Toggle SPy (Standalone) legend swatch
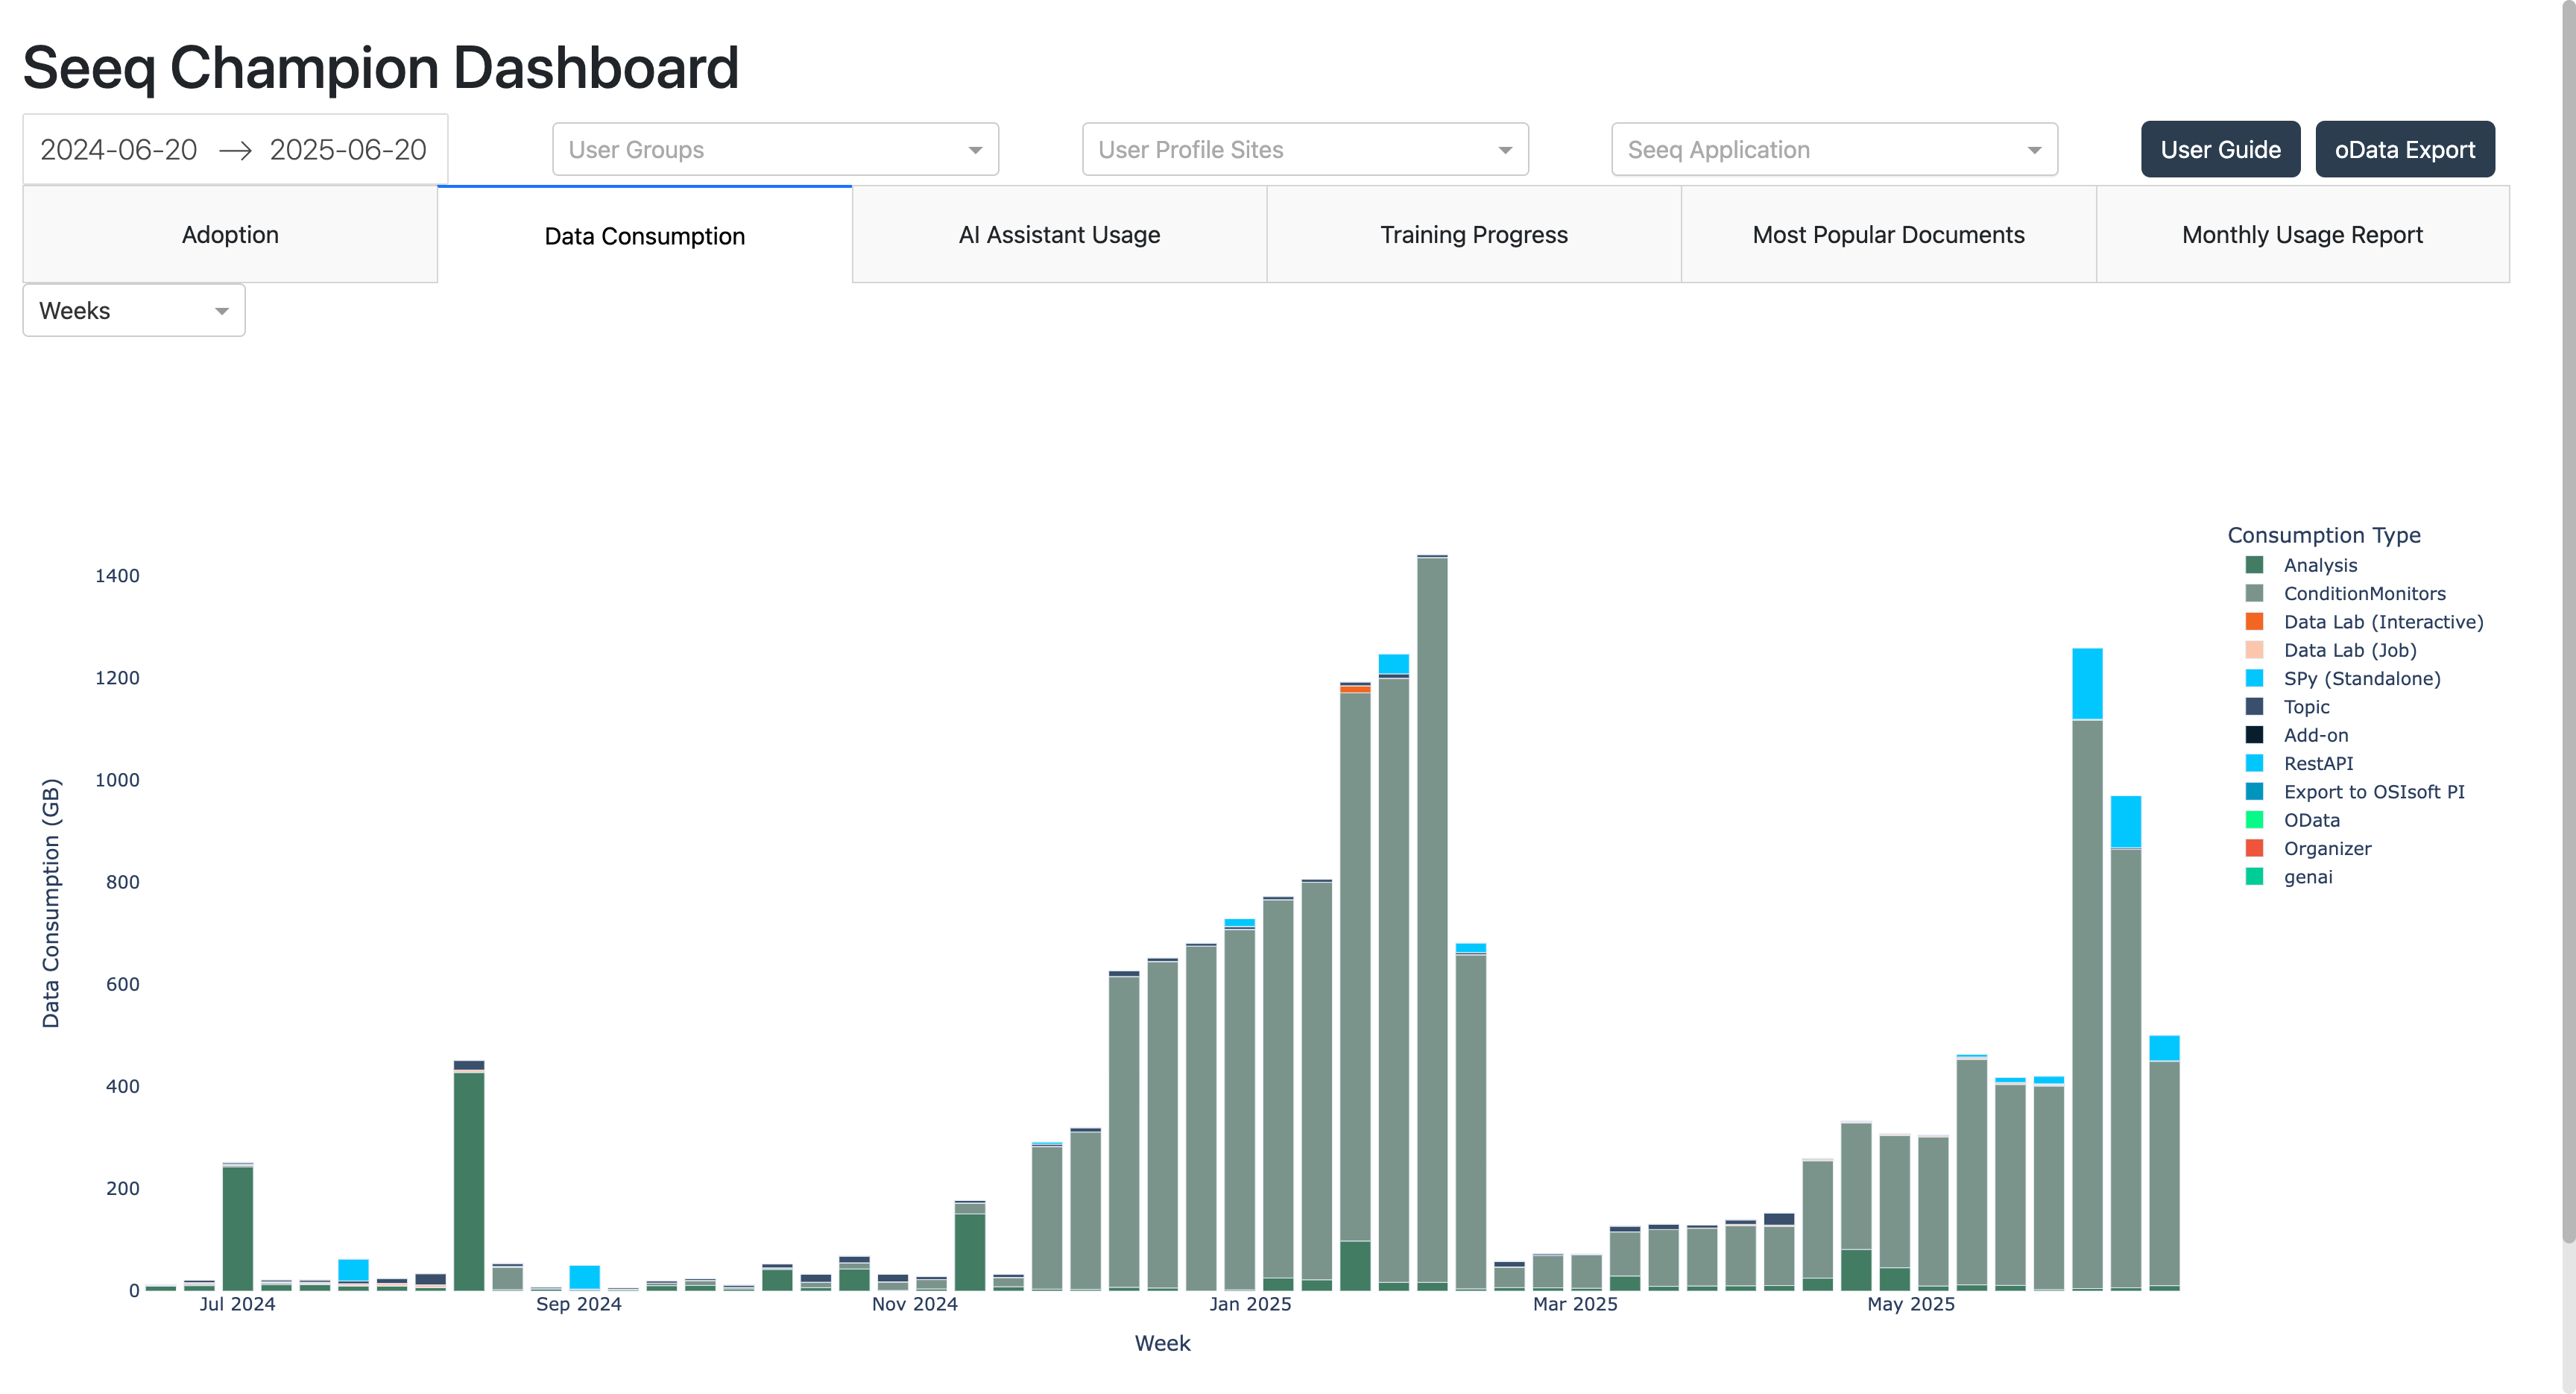Screen dimensions: 2576x1394 coord(2254,678)
